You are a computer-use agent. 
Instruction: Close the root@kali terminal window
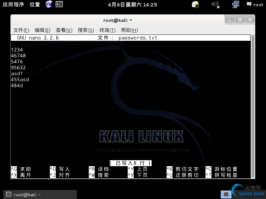tap(250, 20)
